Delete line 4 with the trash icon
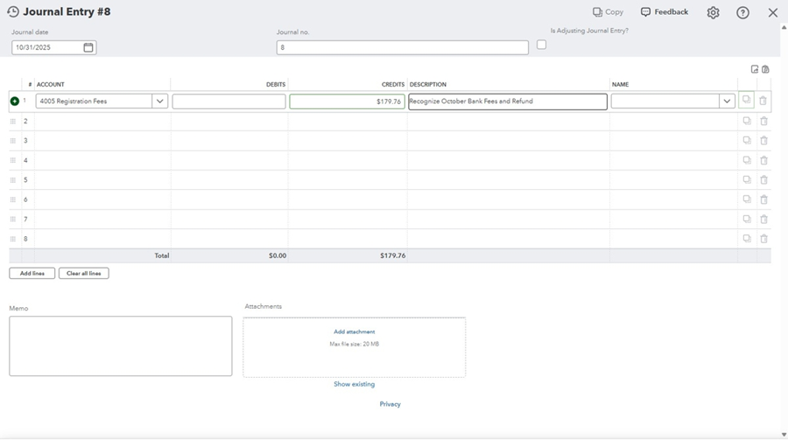The image size is (788, 440). (x=763, y=161)
